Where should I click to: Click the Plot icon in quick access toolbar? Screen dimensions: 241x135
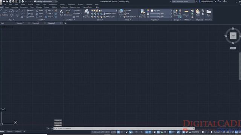pyautogui.click(x=23, y=1)
